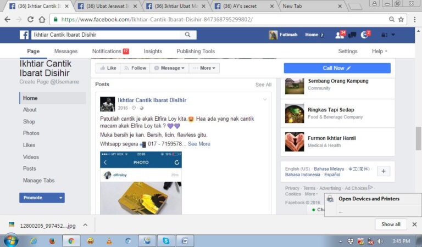The width and height of the screenshot is (422, 247).
Task: Open the Promote dropdown arrow
Action: [x=60, y=198]
